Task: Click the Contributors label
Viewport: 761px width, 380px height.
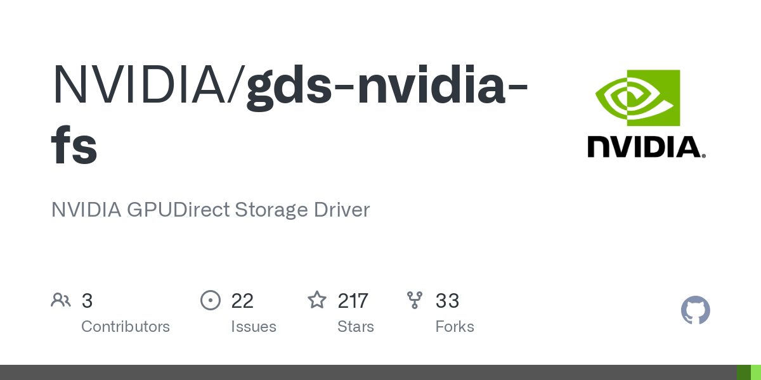Action: [126, 327]
